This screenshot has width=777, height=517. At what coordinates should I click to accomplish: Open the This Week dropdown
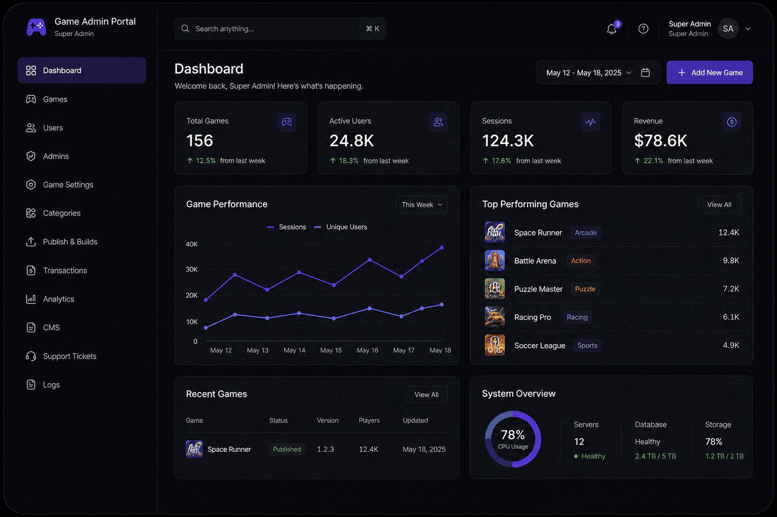[422, 205]
